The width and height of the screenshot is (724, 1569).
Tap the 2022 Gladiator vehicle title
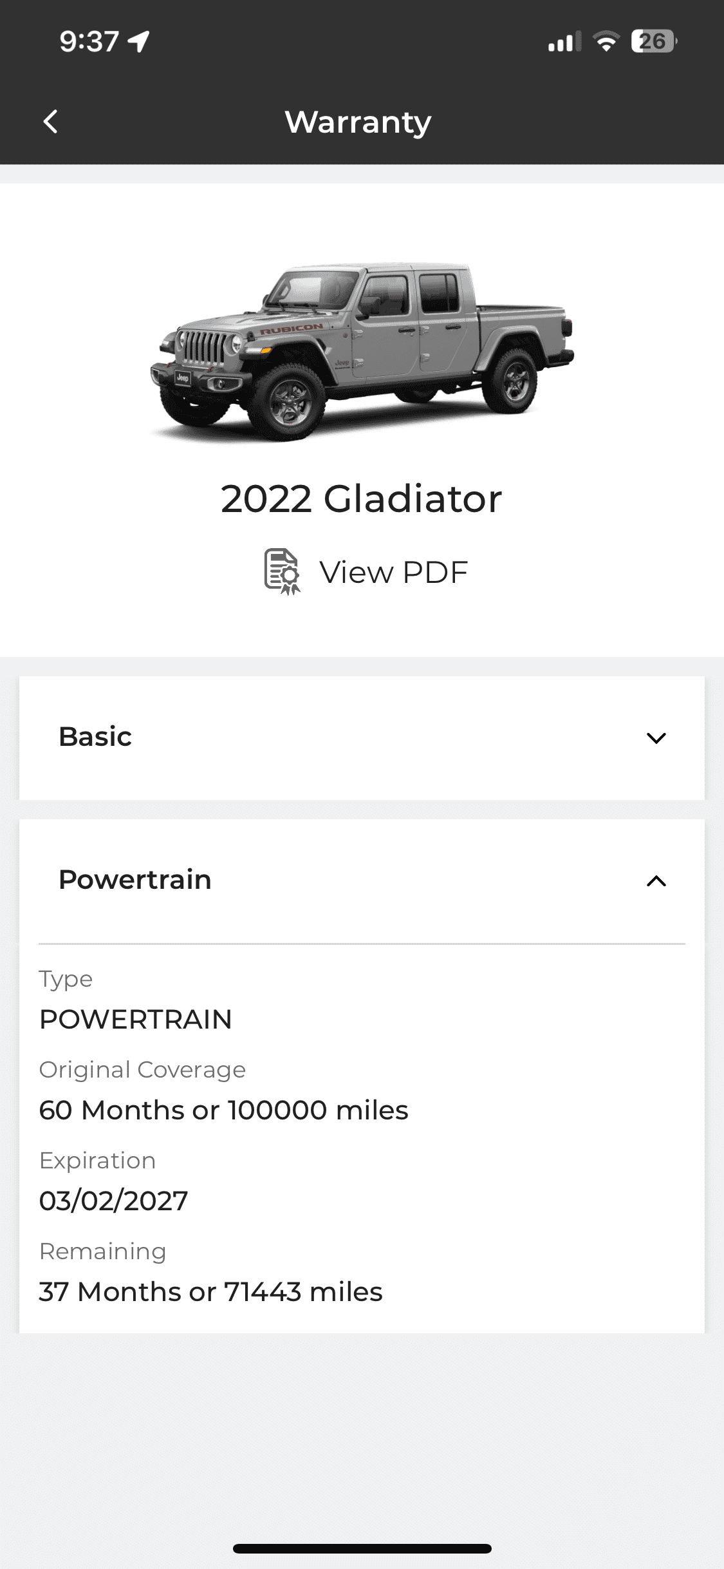[x=361, y=499]
